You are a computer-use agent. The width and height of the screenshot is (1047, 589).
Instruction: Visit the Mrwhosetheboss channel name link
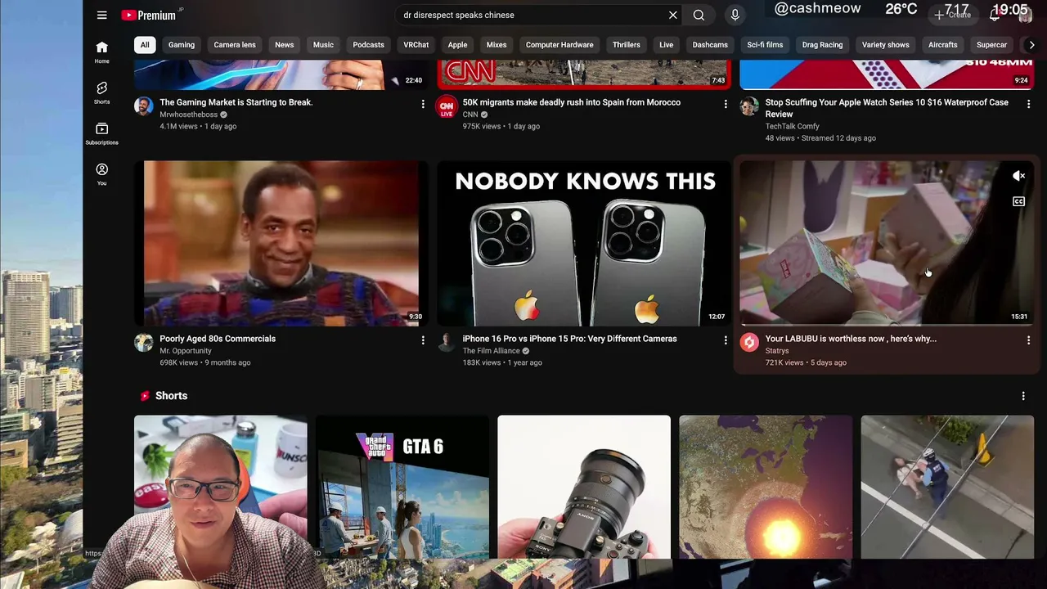(x=188, y=115)
